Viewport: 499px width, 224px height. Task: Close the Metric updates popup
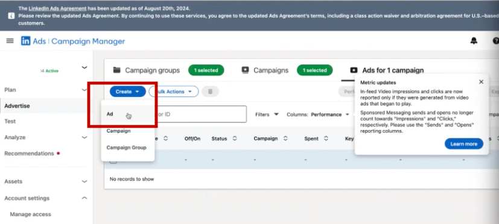(481, 82)
